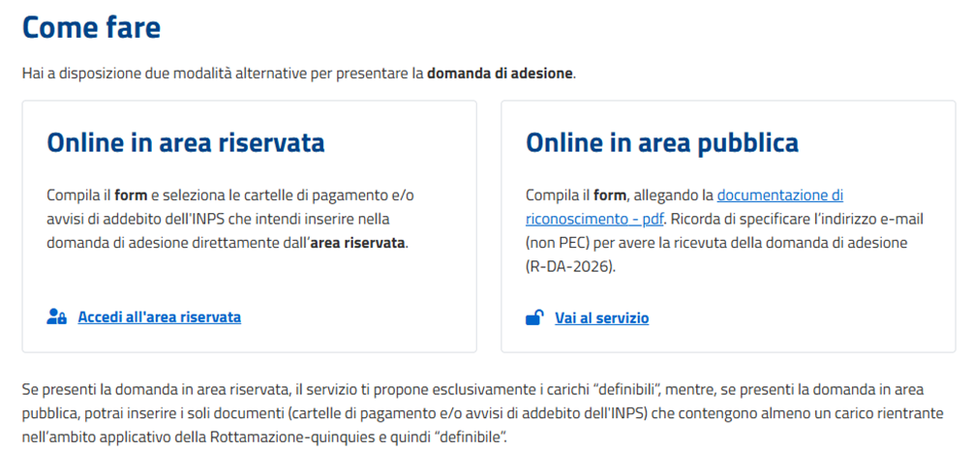Follow the Vai al servizio link
This screenshot has width=972, height=452.
(x=601, y=317)
